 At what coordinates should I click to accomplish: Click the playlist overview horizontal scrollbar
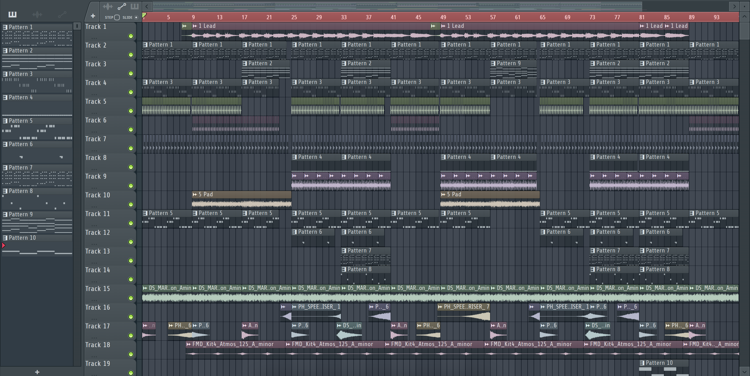pos(397,6)
